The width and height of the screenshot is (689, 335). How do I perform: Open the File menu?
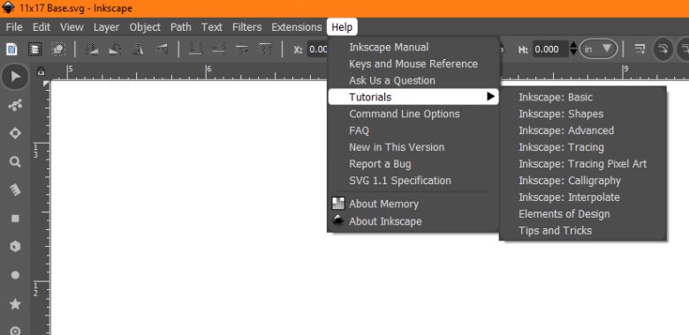14,27
